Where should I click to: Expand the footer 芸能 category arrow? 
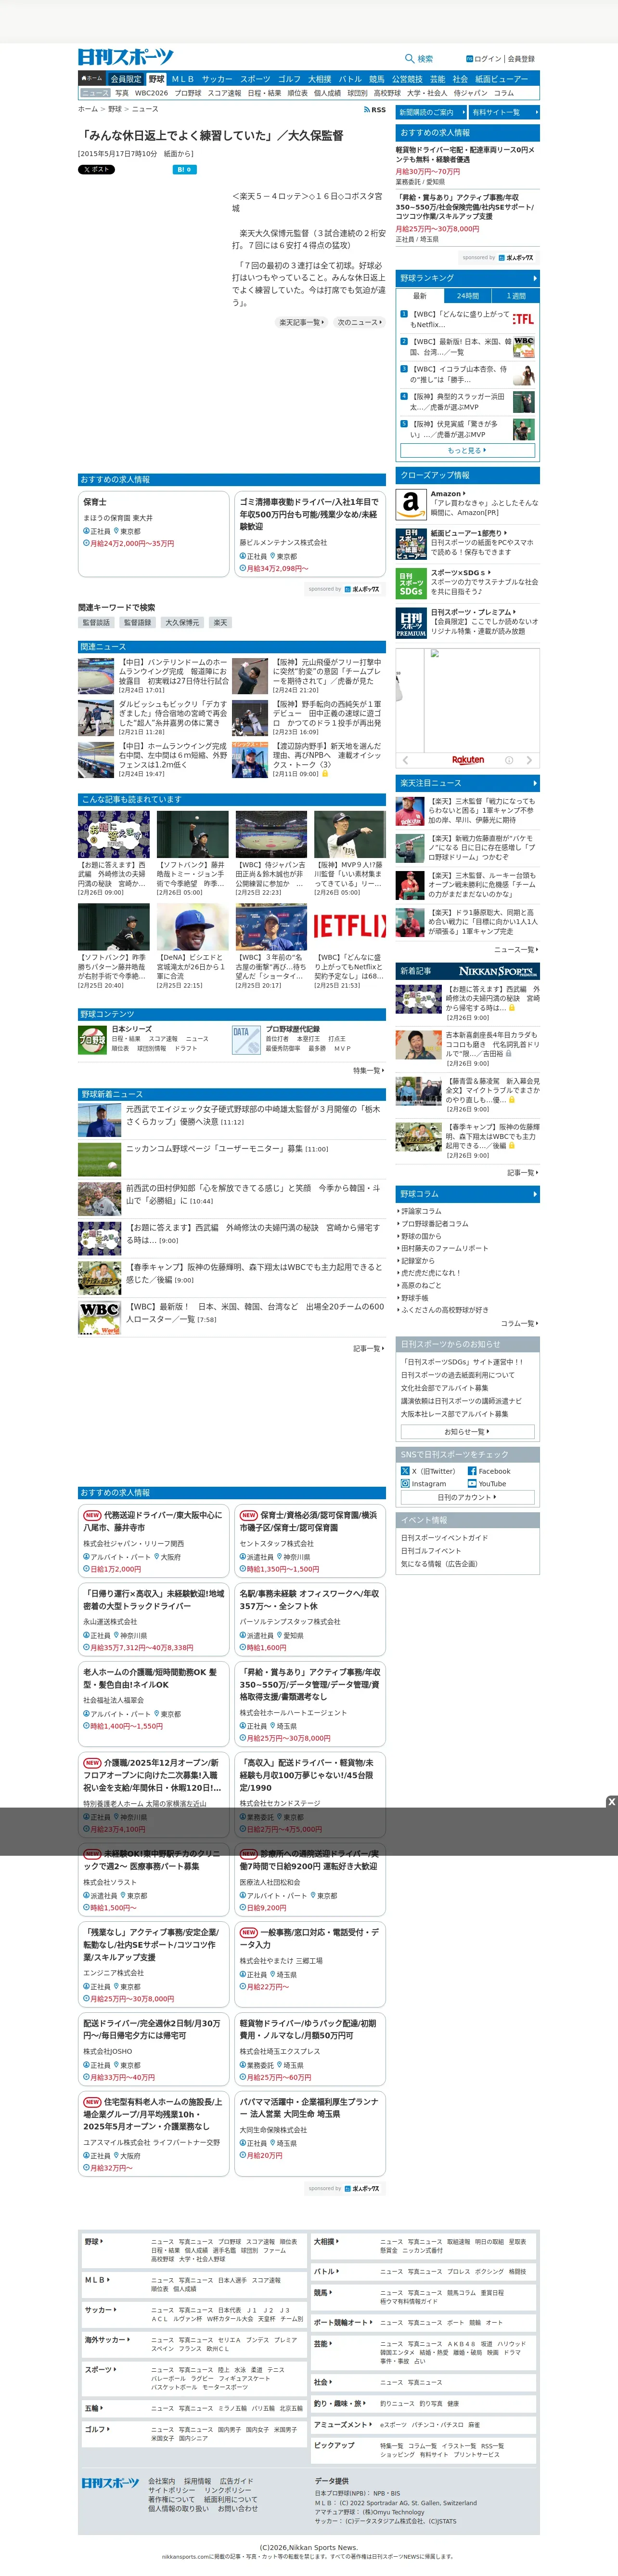click(x=331, y=2344)
